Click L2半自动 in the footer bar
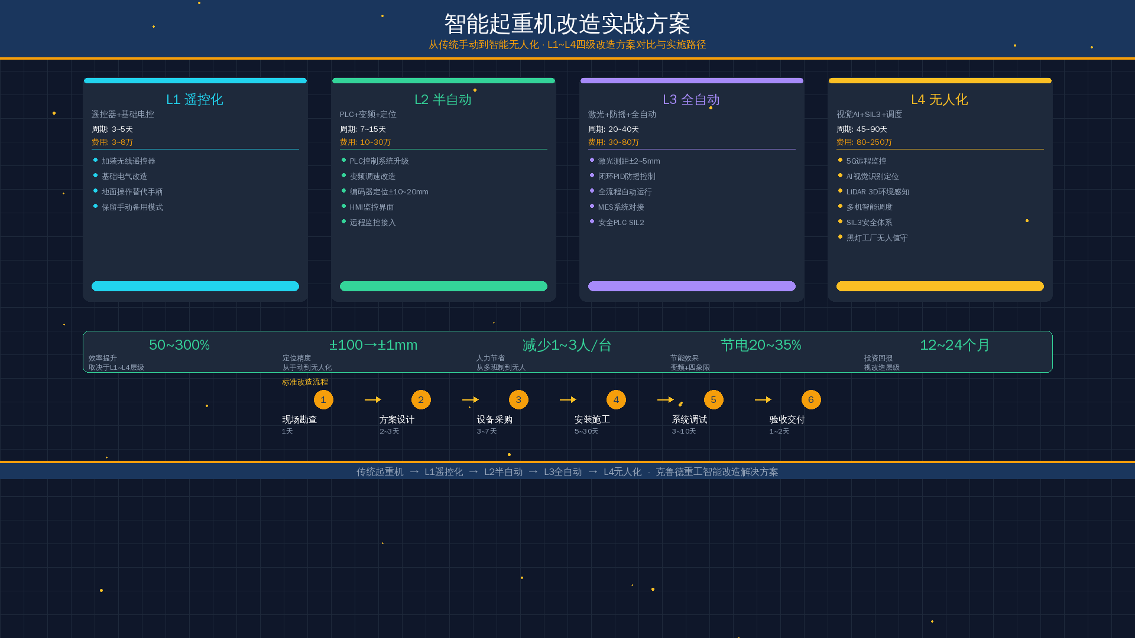This screenshot has width=1135, height=638. [x=504, y=472]
